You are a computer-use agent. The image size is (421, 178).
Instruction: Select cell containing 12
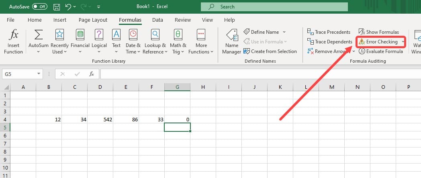49,119
